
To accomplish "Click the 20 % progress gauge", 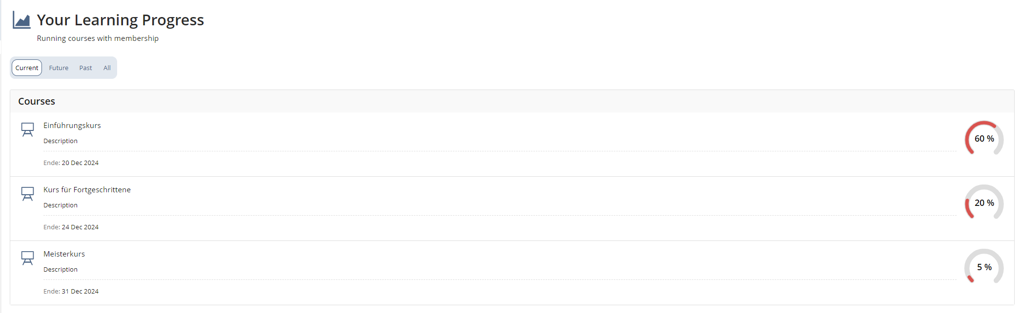I will 984,203.
